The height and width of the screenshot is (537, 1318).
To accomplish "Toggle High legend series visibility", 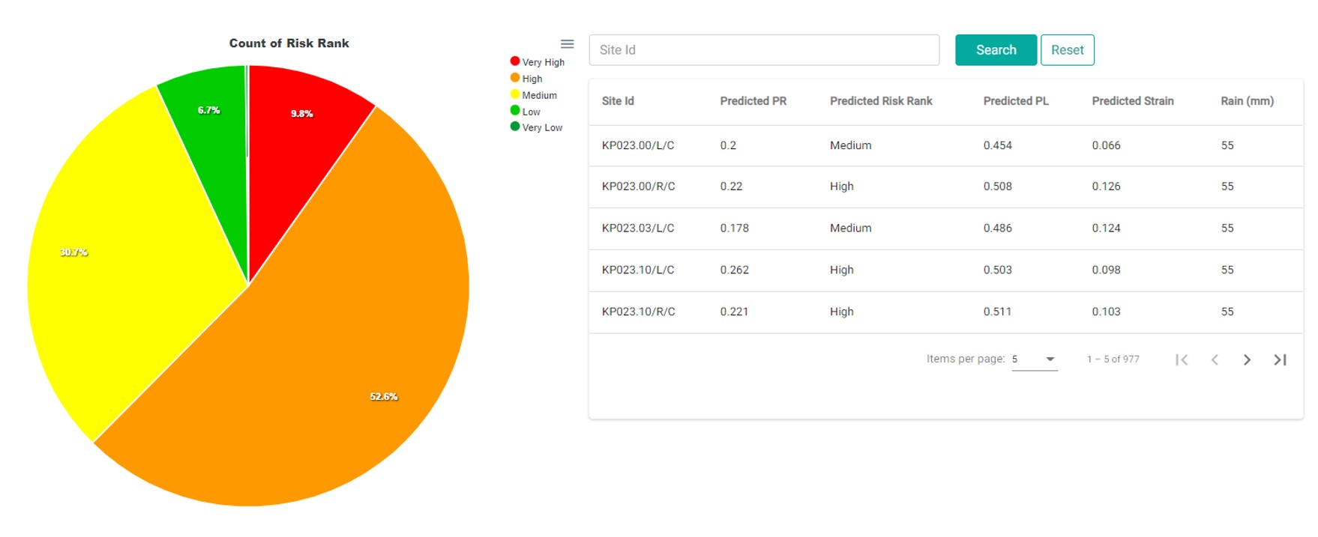I will pyautogui.click(x=526, y=79).
